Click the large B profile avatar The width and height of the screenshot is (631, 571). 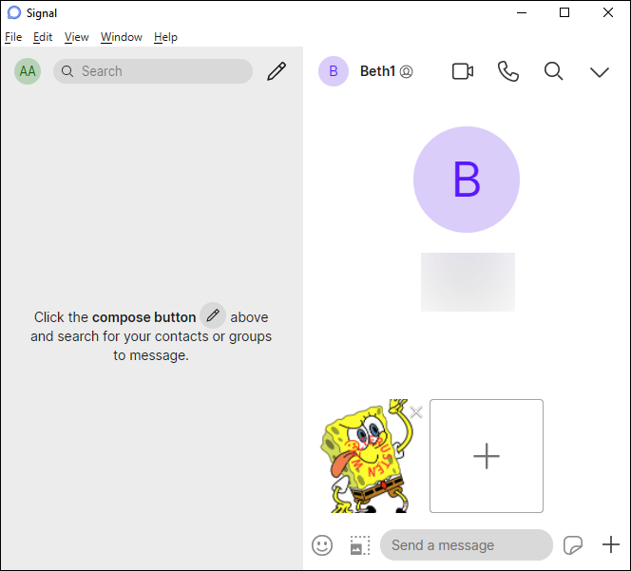(467, 180)
